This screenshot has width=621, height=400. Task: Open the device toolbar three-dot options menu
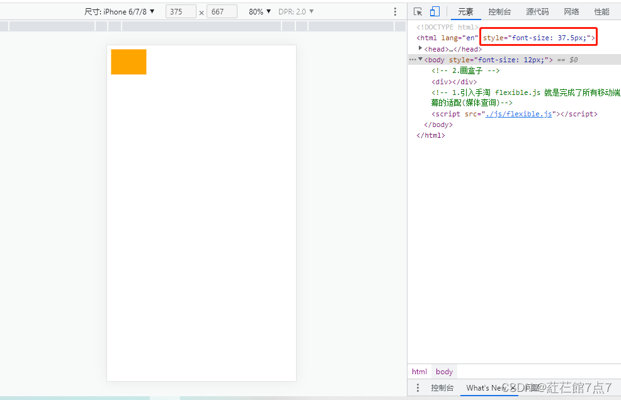pos(395,11)
